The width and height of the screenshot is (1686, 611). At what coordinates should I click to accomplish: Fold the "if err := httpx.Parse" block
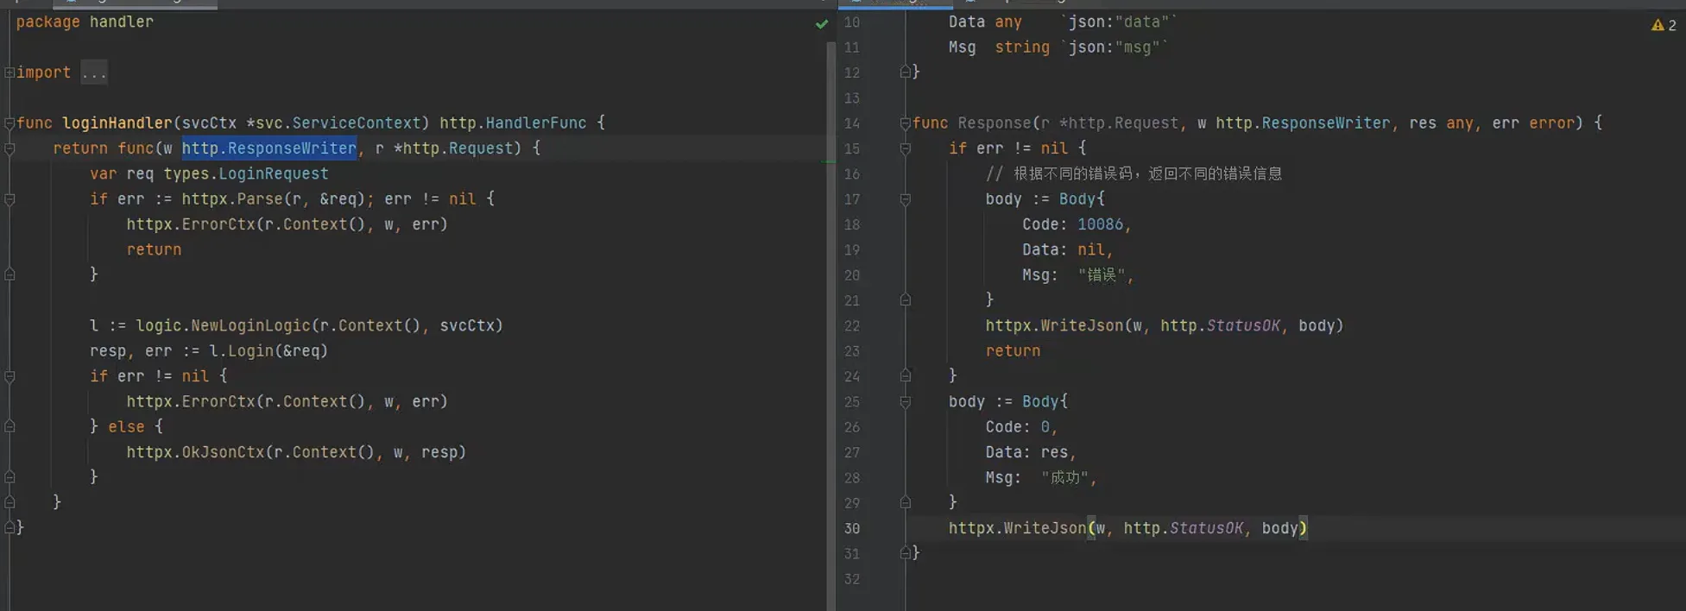(x=9, y=199)
